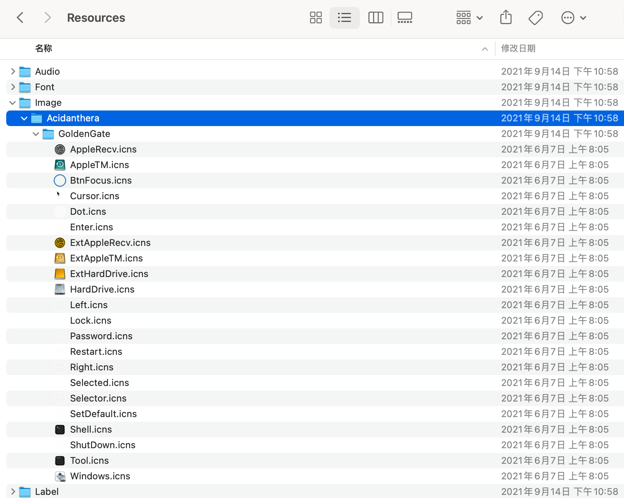Go back with the left chevron
Image resolution: width=624 pixels, height=498 pixels.
(20, 18)
